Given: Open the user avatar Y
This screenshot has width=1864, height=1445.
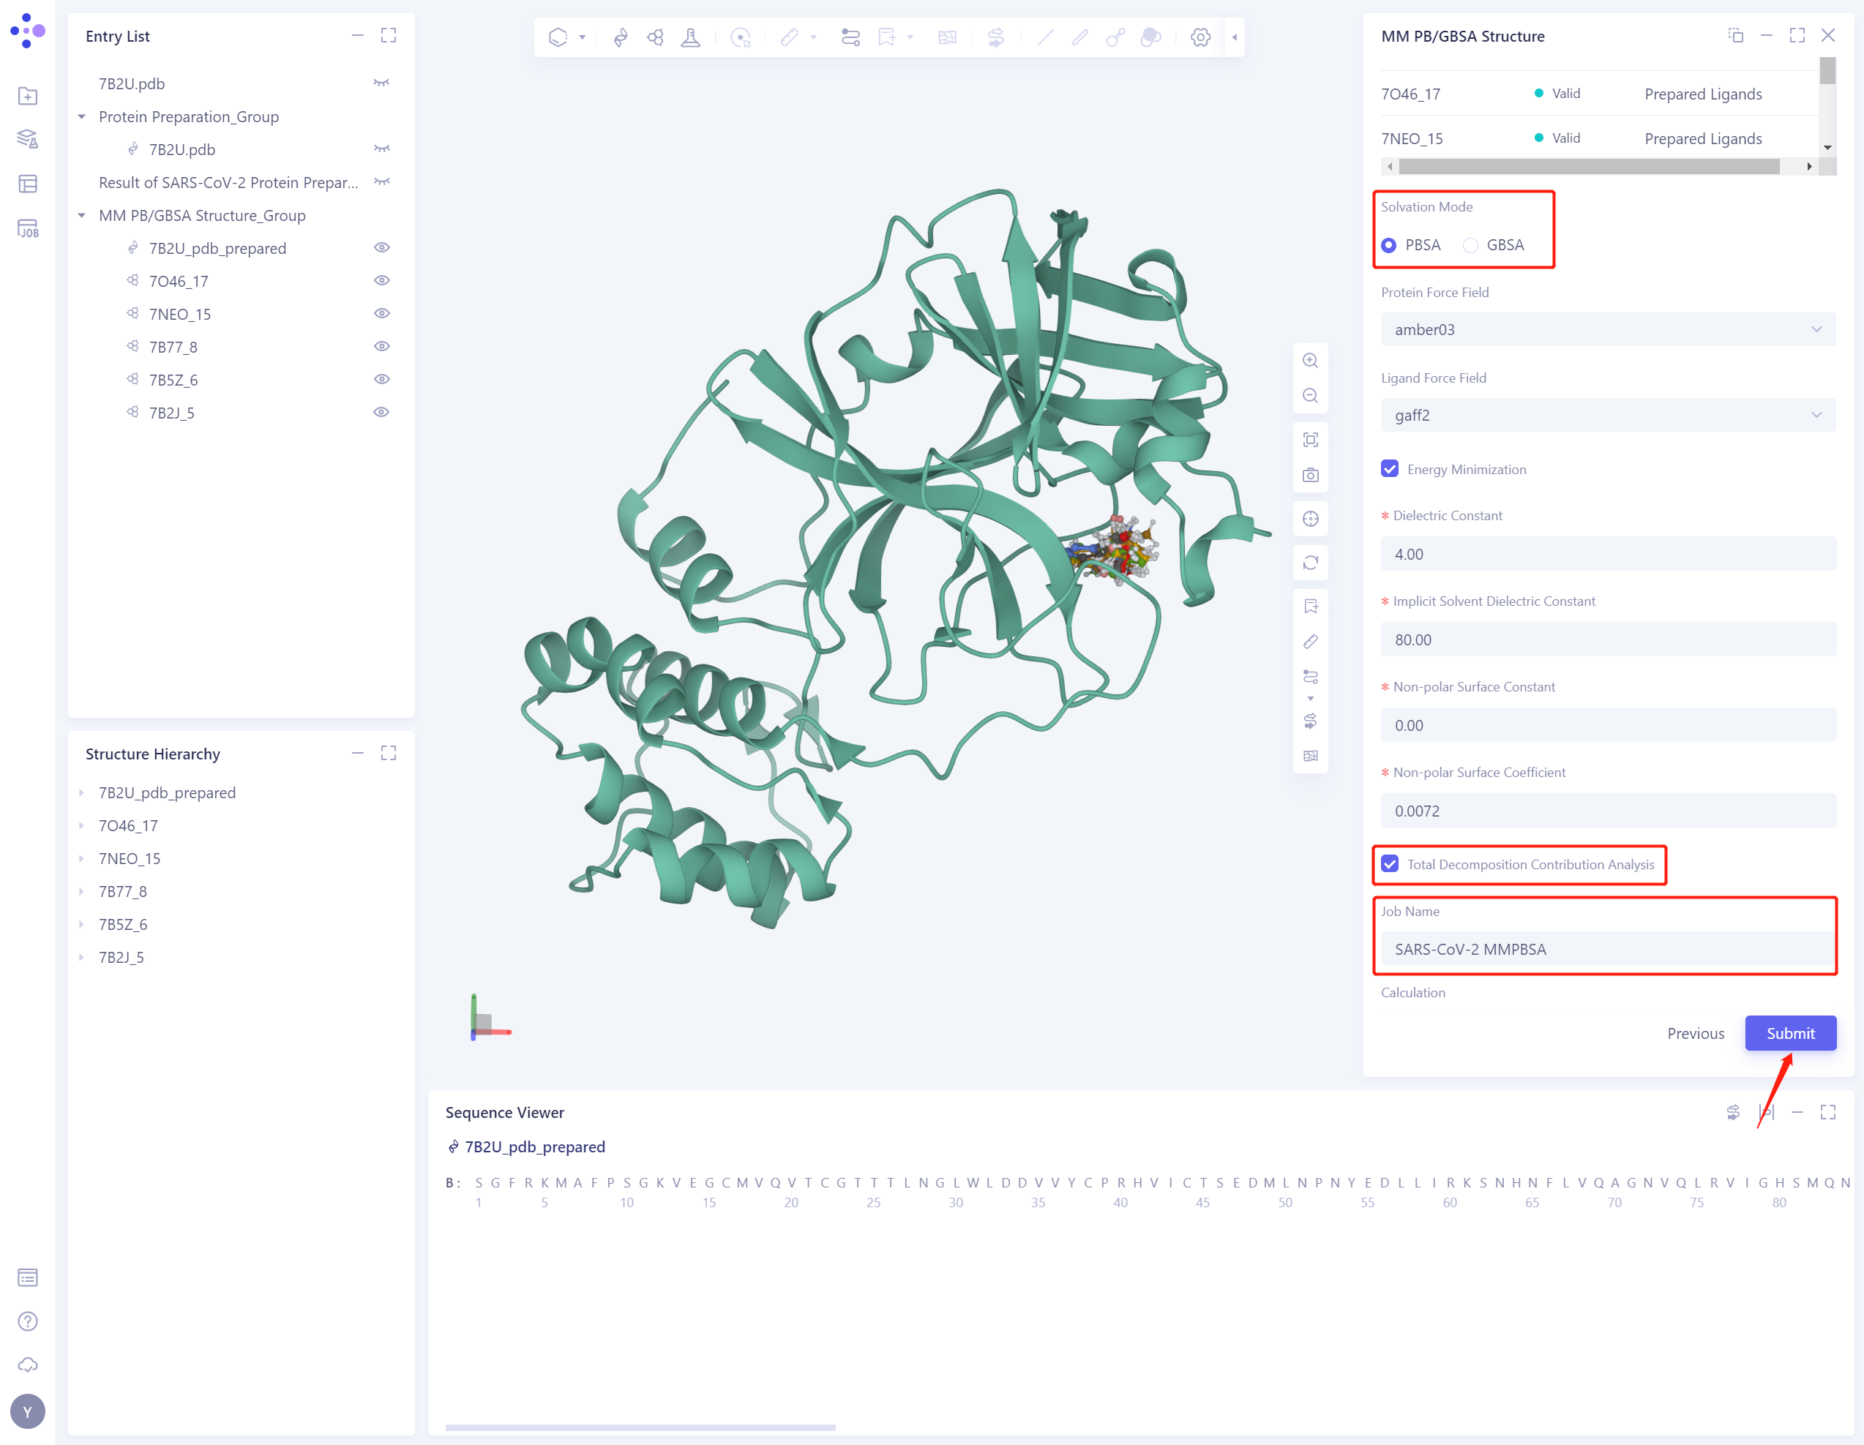Looking at the screenshot, I should point(27,1411).
